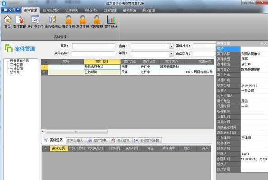Click the scrollbar left arrow under case table
This screenshot has height=180, width=268.
[x=43, y=132]
